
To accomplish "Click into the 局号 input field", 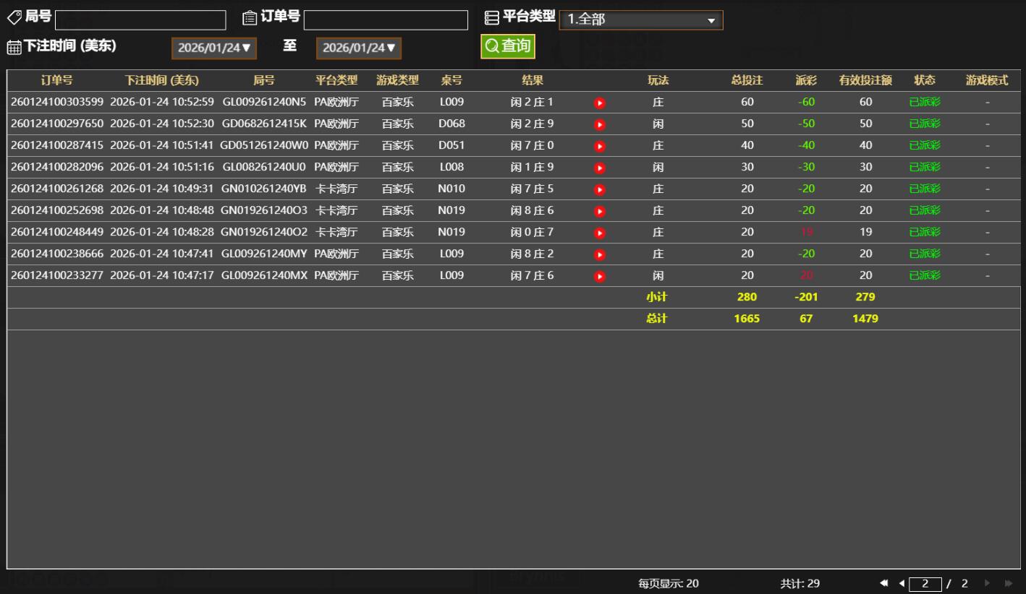I will pos(140,20).
